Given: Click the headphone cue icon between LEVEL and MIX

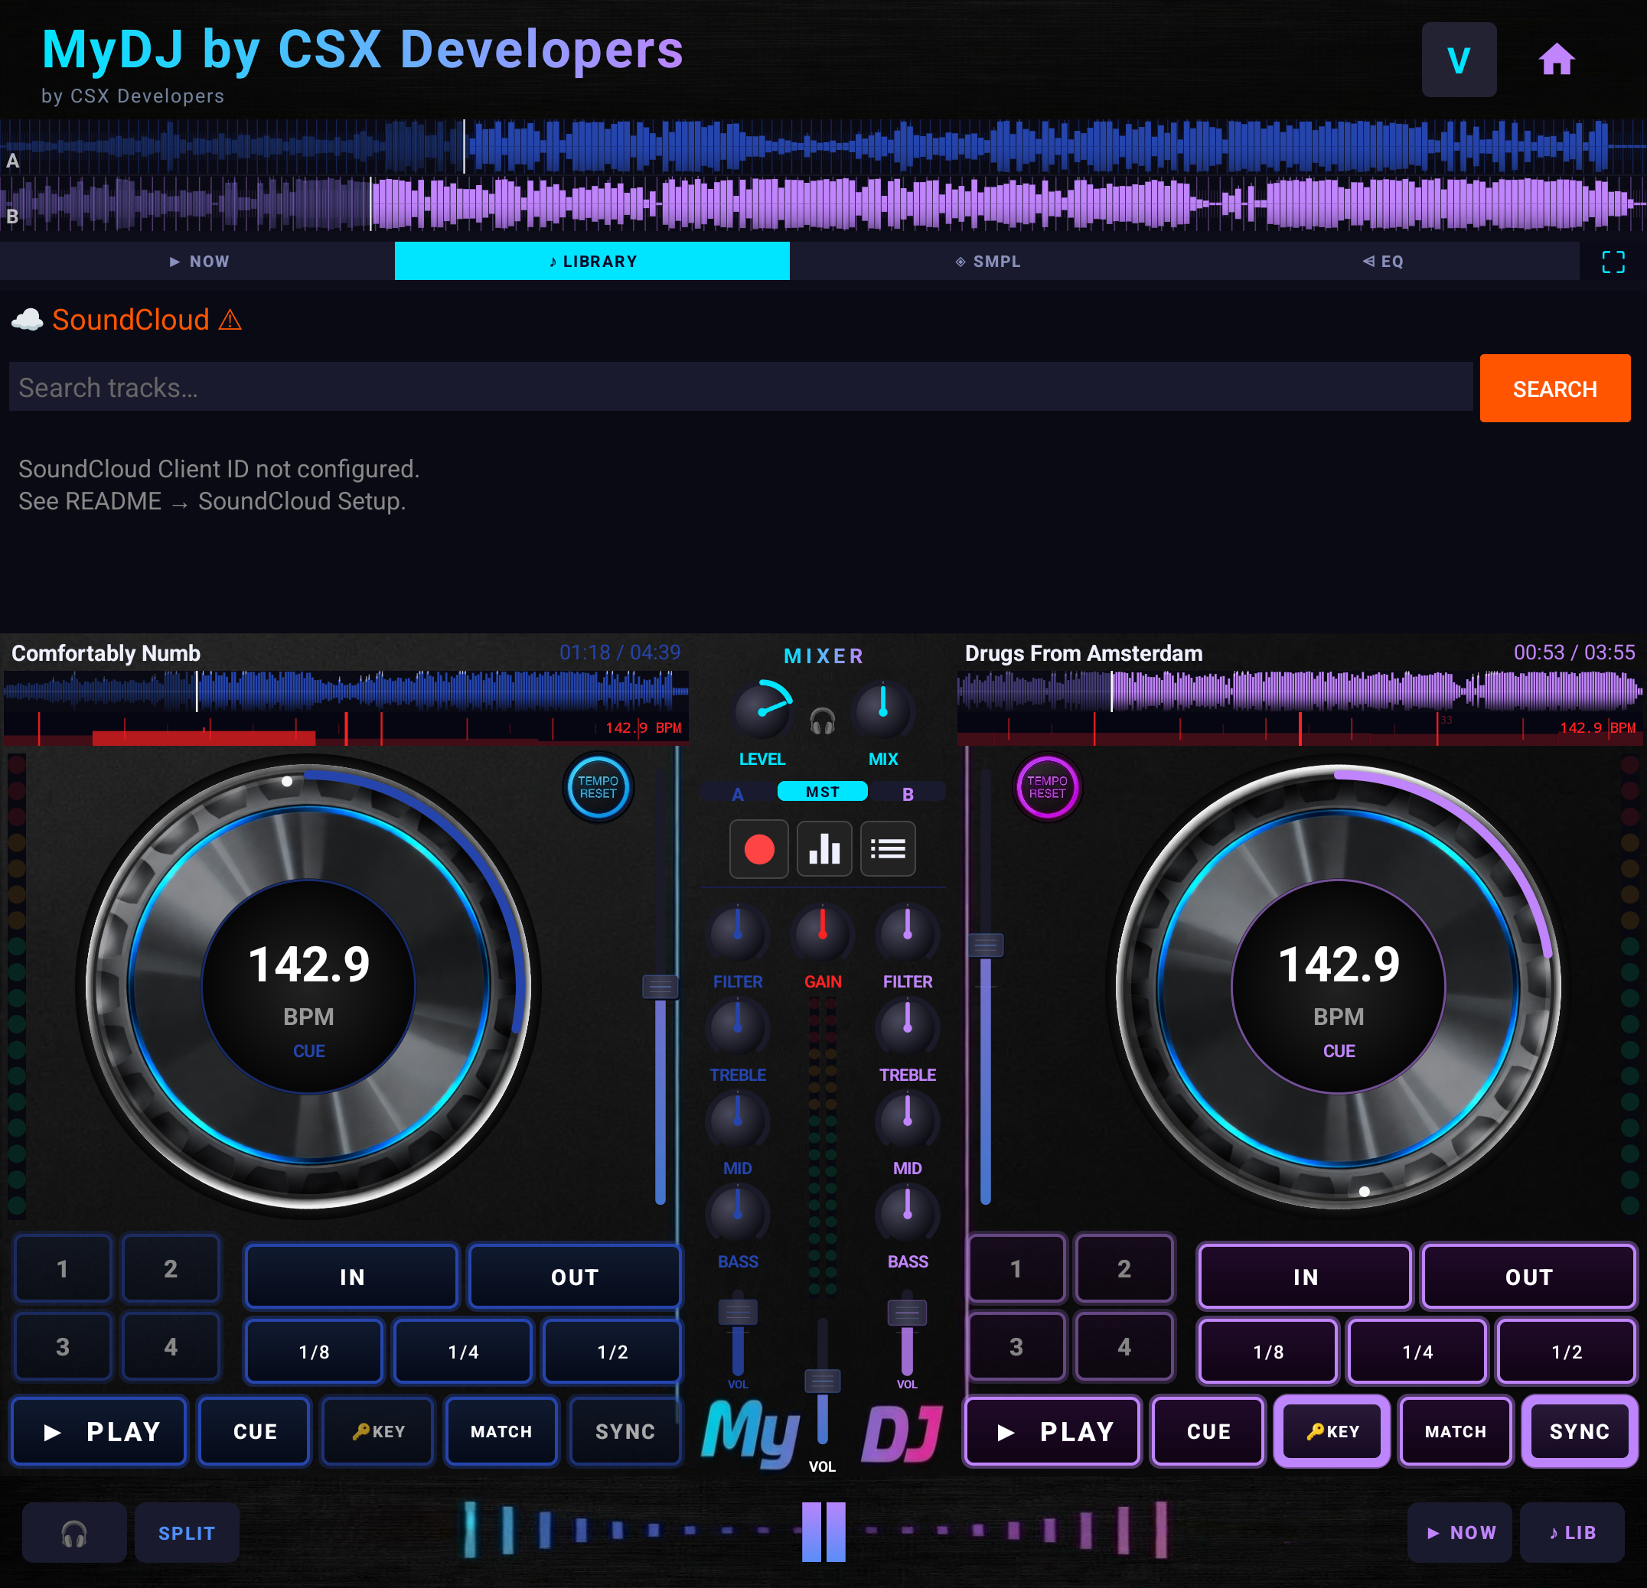Looking at the screenshot, I should pos(823,719).
